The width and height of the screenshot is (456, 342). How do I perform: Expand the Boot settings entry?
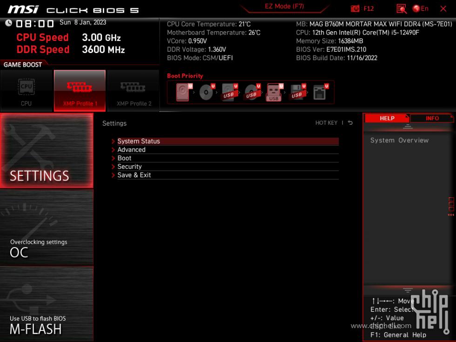point(124,158)
